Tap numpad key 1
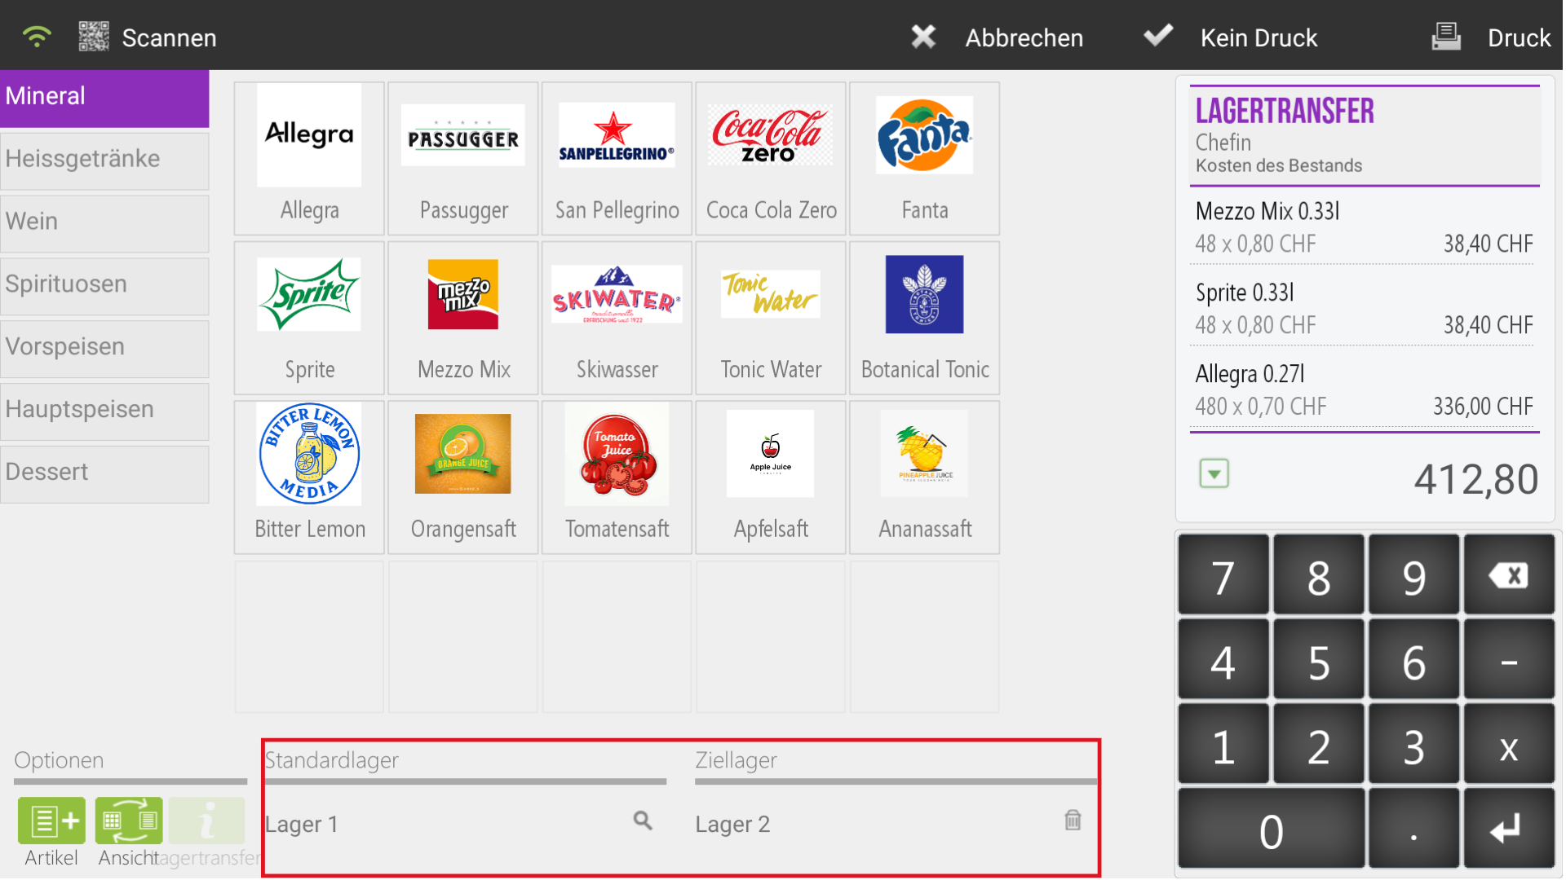The width and height of the screenshot is (1566, 880). (1223, 745)
